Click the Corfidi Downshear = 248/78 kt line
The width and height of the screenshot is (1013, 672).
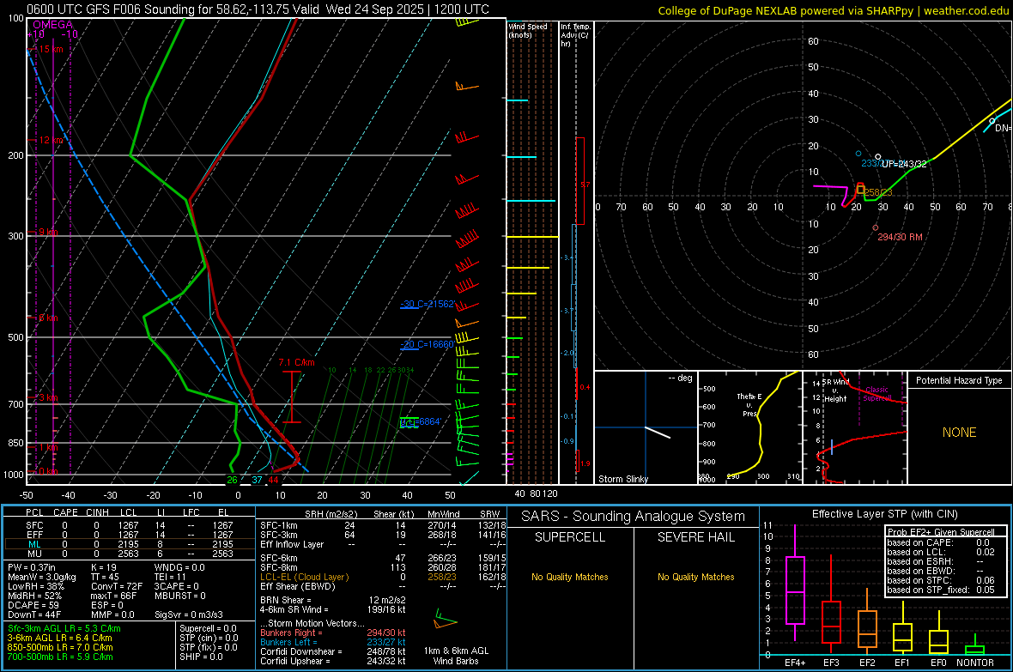[333, 651]
